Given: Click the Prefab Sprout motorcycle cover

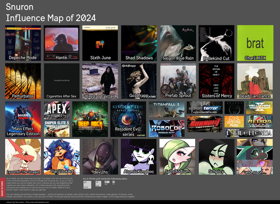Looking at the screenshot, I should [178, 81].
